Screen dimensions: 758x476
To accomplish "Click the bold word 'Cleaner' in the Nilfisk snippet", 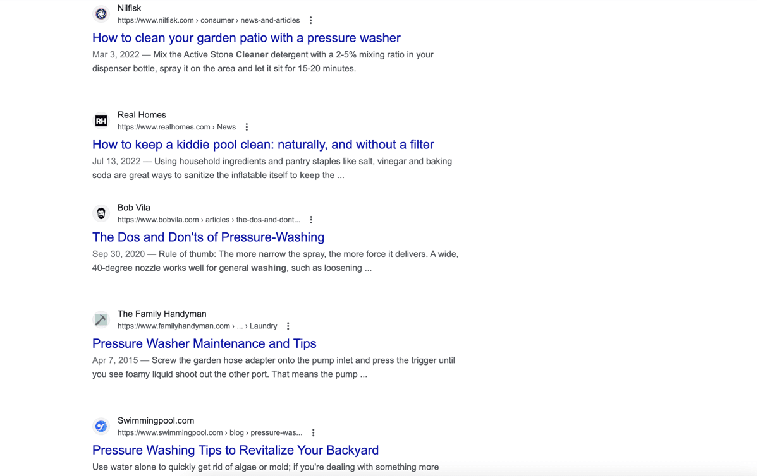I will point(252,54).
